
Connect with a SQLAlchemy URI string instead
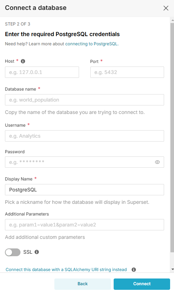coord(66,270)
